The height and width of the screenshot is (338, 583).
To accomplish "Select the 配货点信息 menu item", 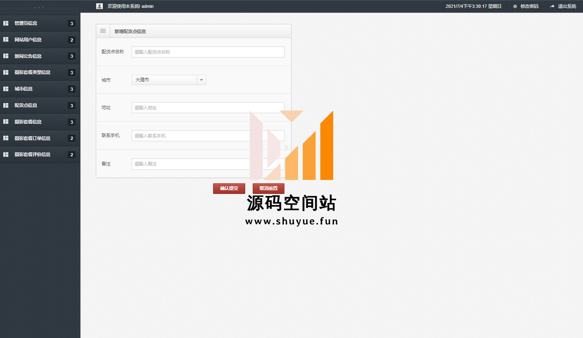I will (40, 105).
